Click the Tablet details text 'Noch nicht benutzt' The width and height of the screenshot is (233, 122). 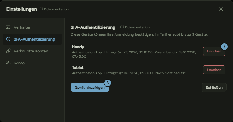(170, 73)
